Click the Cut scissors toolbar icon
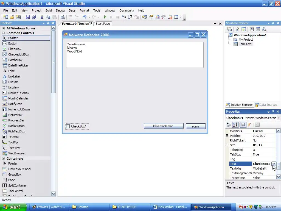 [42, 17]
